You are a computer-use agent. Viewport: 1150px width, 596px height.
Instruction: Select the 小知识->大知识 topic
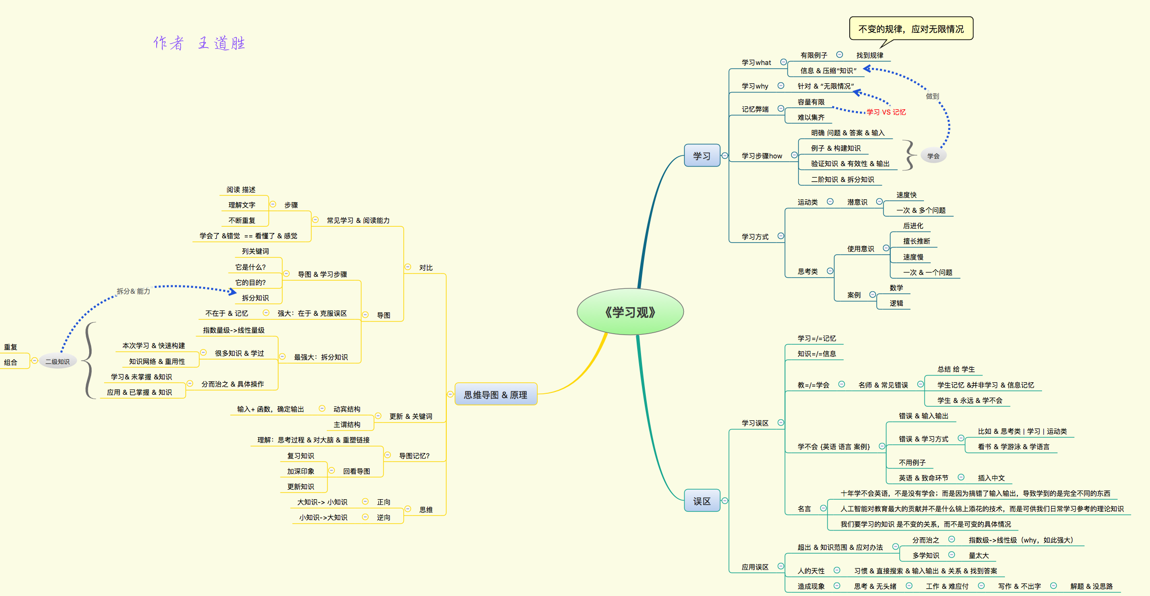pos(323,518)
